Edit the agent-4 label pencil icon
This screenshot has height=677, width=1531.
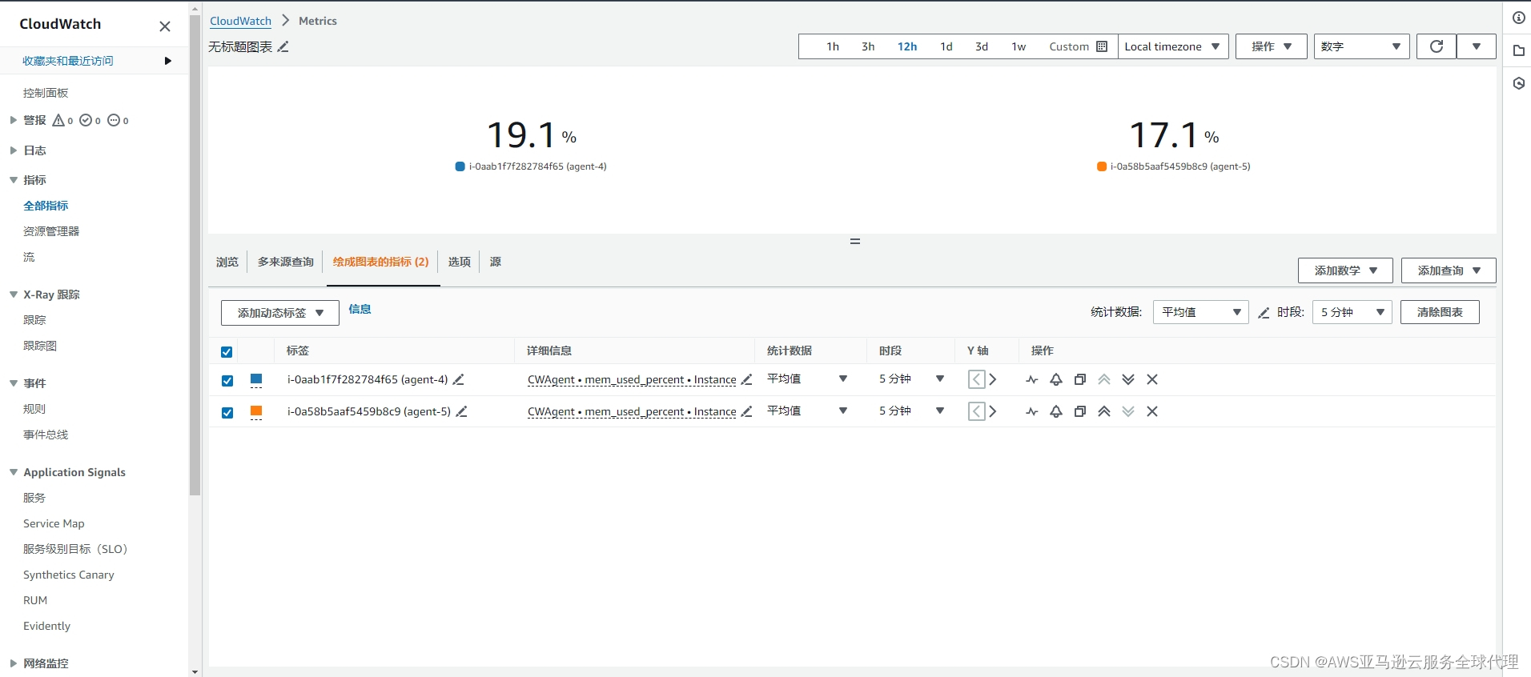click(459, 379)
